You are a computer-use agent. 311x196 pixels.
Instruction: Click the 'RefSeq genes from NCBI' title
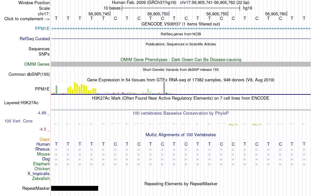181,34
